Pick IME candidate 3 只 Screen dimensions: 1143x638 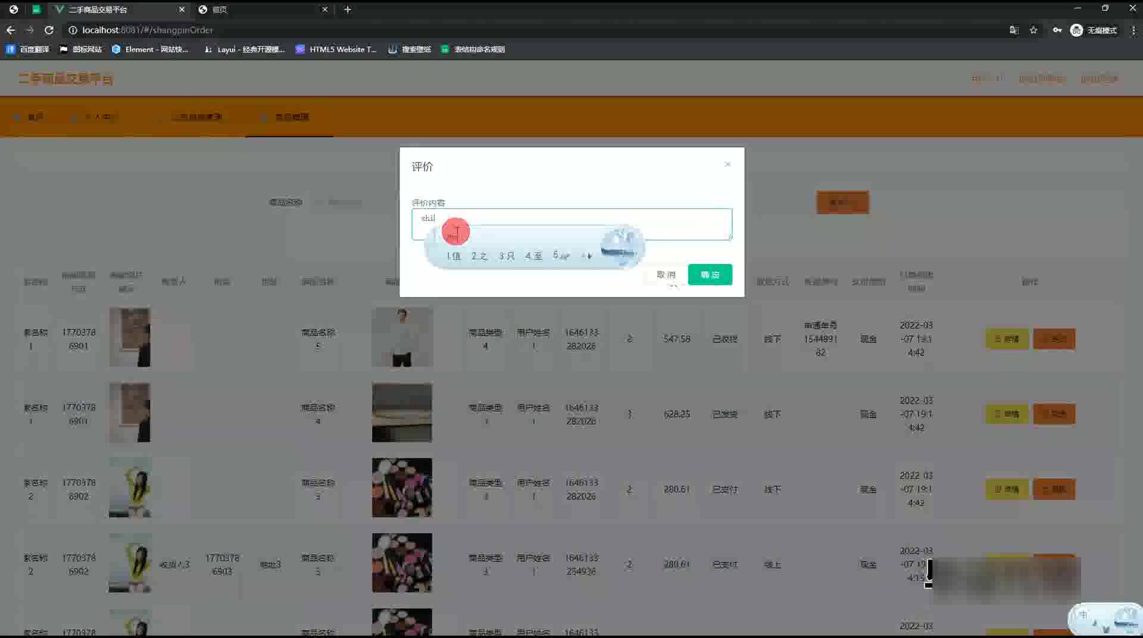click(507, 256)
